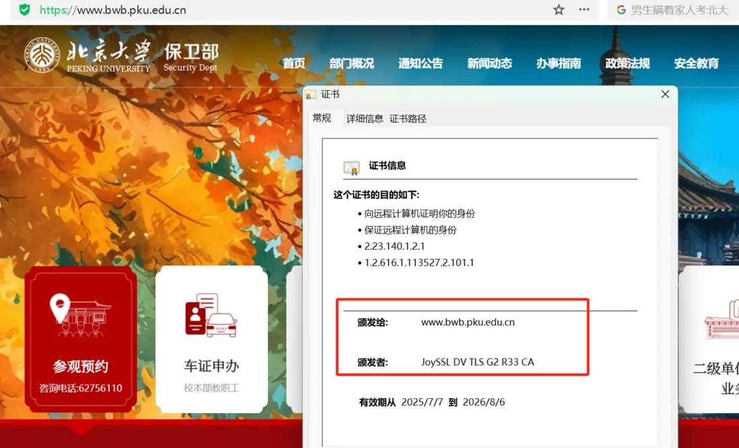This screenshot has height=448, width=739.
Task: Open the 证书路径 tab
Action: point(408,118)
